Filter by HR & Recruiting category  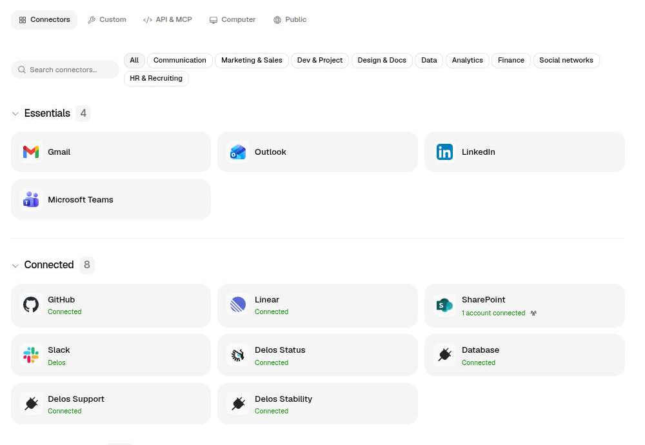156,79
